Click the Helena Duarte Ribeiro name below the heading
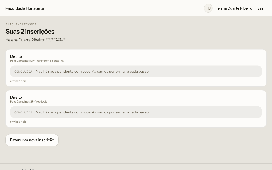 [x=25, y=40]
